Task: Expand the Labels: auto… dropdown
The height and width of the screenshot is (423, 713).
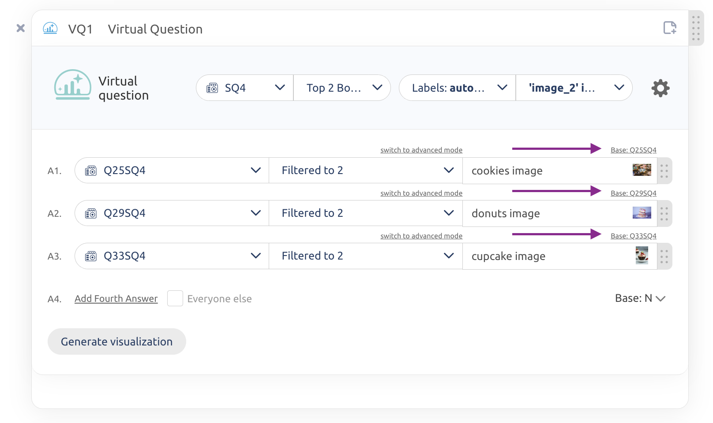Action: click(458, 88)
